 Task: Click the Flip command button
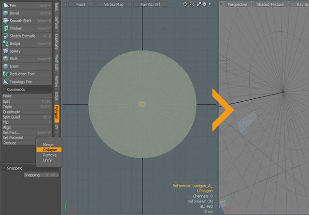click(27, 122)
